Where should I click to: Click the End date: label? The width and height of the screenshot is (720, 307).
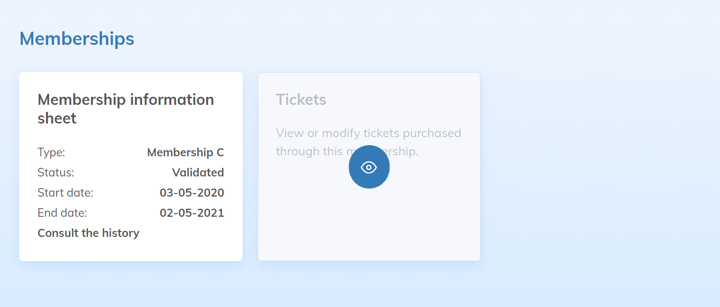63,213
